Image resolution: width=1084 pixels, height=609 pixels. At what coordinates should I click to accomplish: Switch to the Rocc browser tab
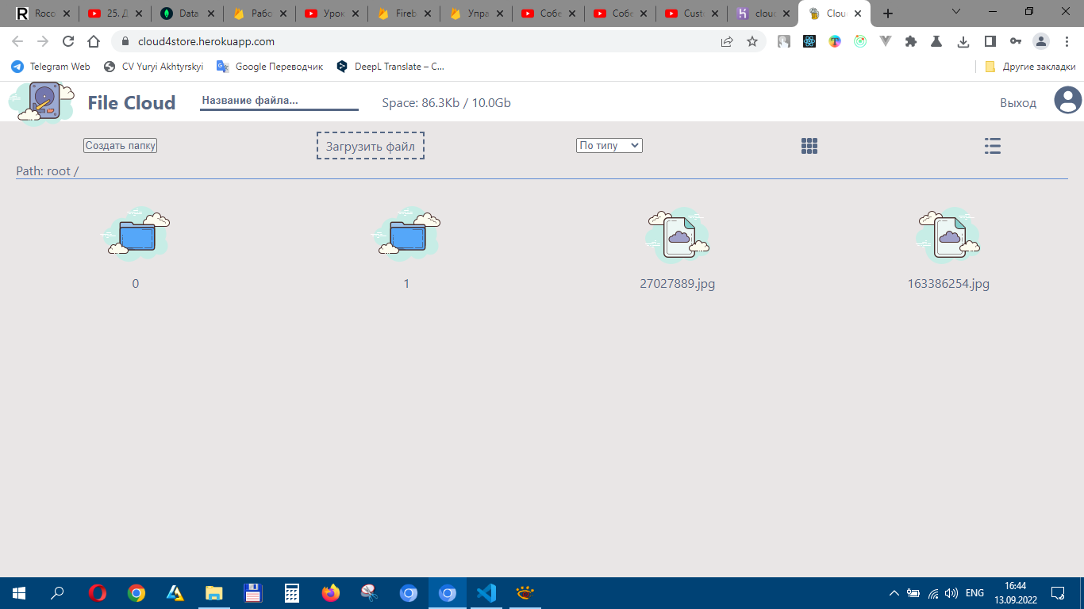pos(44,13)
